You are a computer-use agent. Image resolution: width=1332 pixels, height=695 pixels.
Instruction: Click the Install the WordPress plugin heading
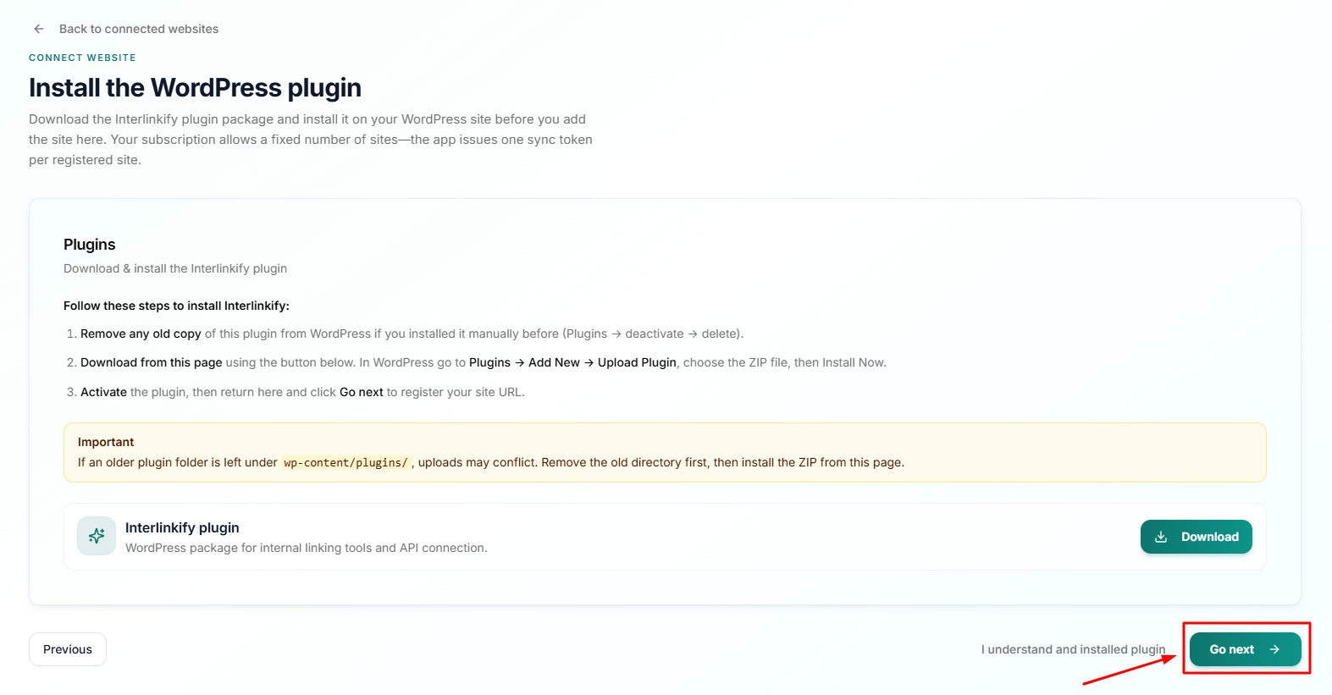(x=195, y=88)
